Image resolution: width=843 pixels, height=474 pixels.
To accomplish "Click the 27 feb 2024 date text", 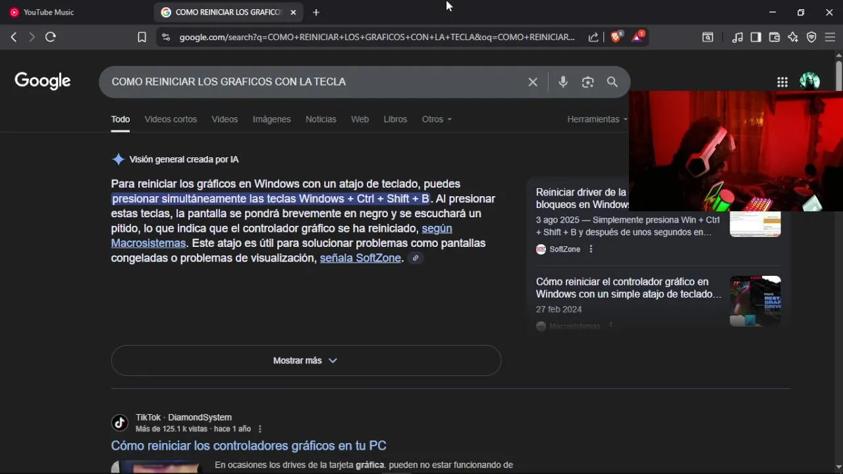I will point(558,309).
